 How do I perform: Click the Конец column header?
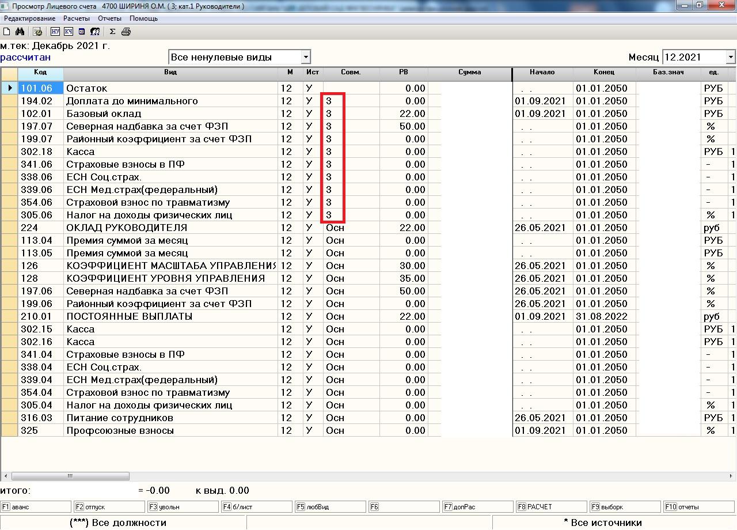pyautogui.click(x=605, y=74)
